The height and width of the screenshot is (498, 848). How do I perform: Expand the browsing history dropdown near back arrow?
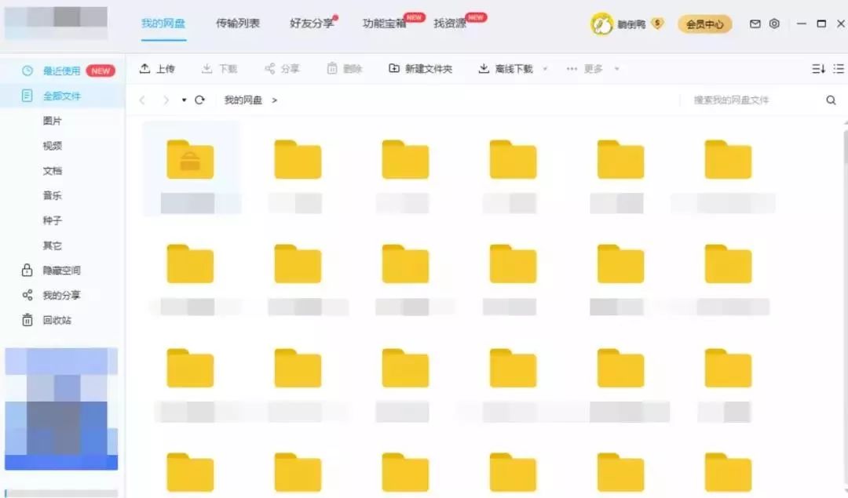click(x=183, y=100)
